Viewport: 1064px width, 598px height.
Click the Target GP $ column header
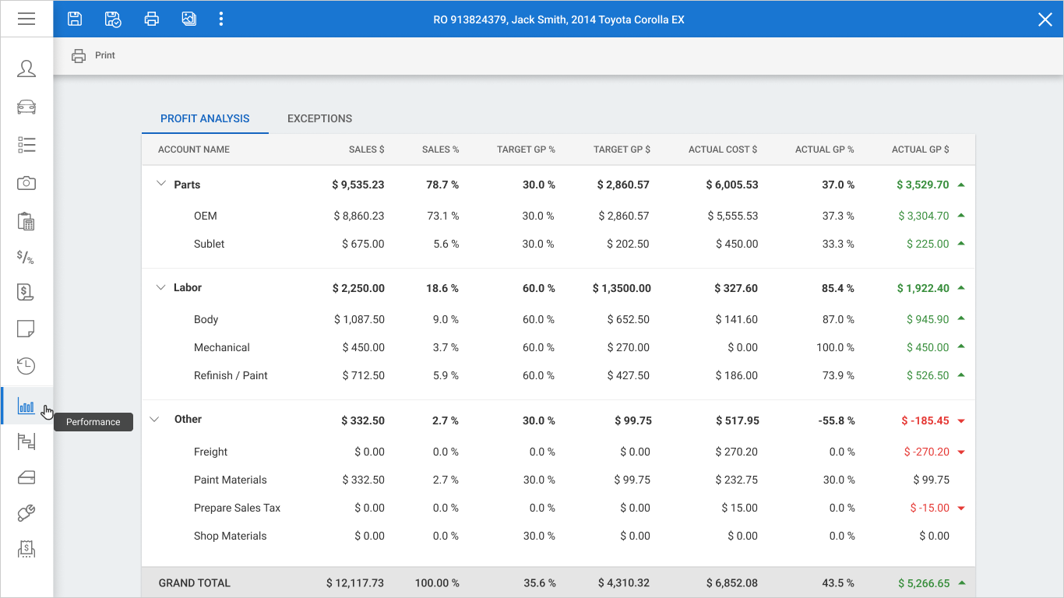pyautogui.click(x=622, y=149)
